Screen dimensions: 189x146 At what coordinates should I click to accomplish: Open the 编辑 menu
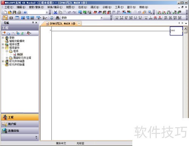(x=21, y=7)
